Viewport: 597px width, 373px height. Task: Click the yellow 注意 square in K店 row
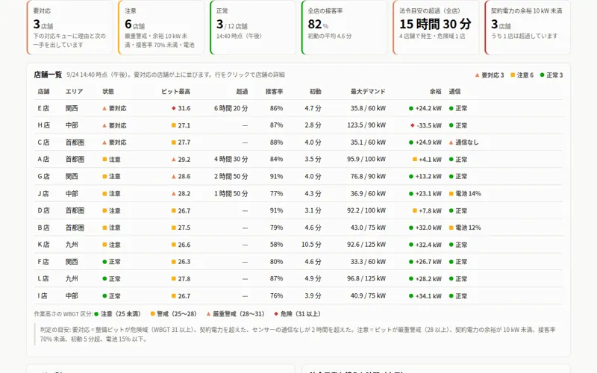pos(104,245)
